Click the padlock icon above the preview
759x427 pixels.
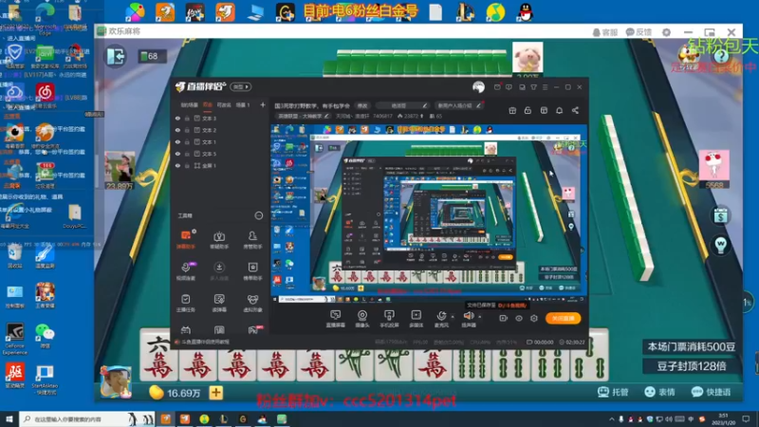coord(528,110)
